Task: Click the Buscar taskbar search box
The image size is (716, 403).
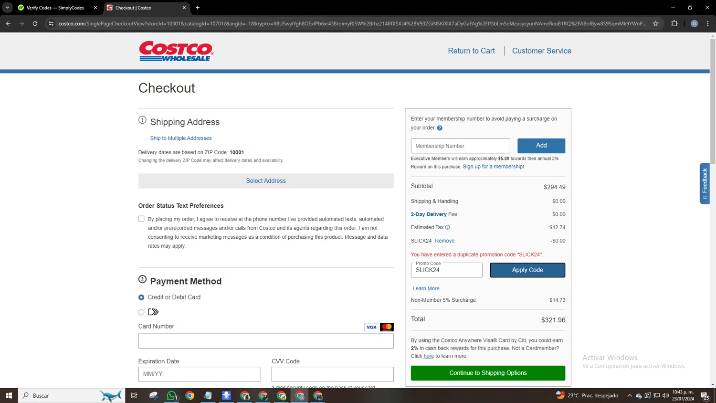Action: [72, 395]
